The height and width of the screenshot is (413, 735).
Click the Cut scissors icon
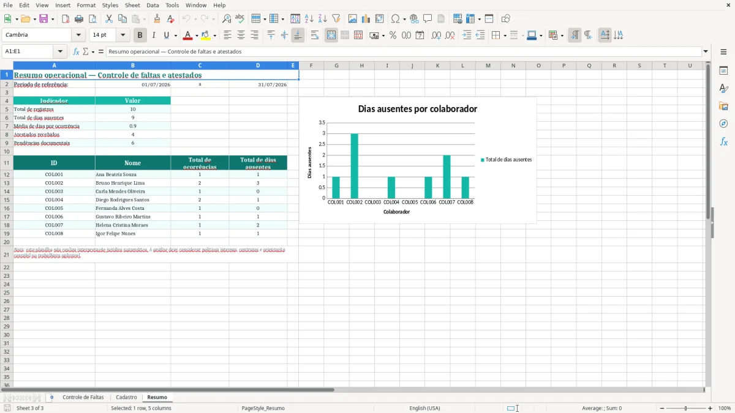[109, 19]
